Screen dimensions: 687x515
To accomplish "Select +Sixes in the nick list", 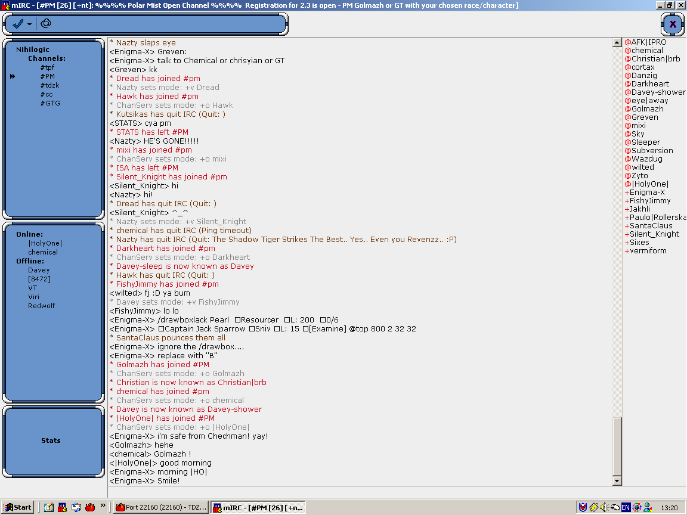I will (x=637, y=242).
